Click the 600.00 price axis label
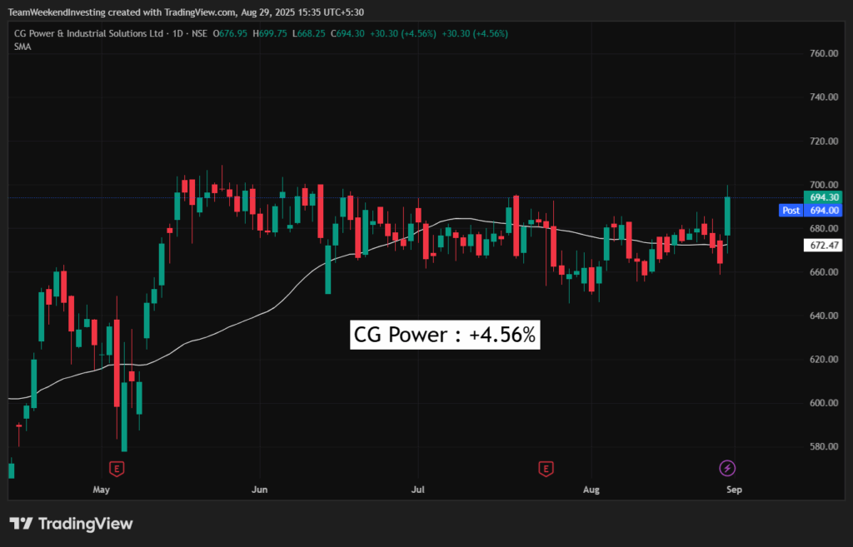This screenshot has height=547, width=853. pyautogui.click(x=824, y=403)
